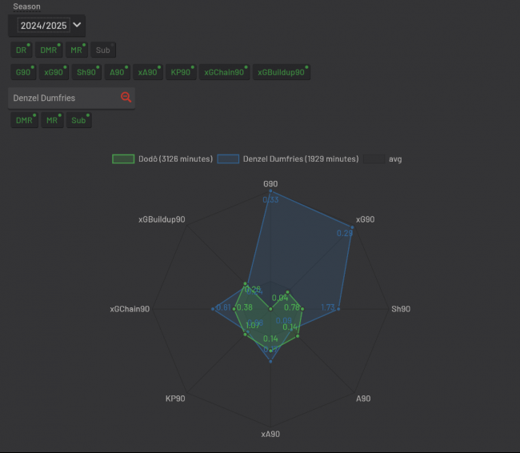Viewport: 520px width, 453px height.
Task: Click the blue Denzel Dumfries legend swatch
Action: 228,159
